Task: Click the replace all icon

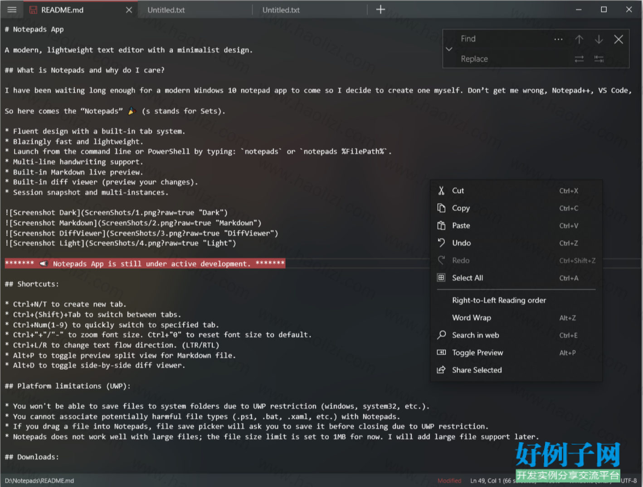Action: pos(599,59)
